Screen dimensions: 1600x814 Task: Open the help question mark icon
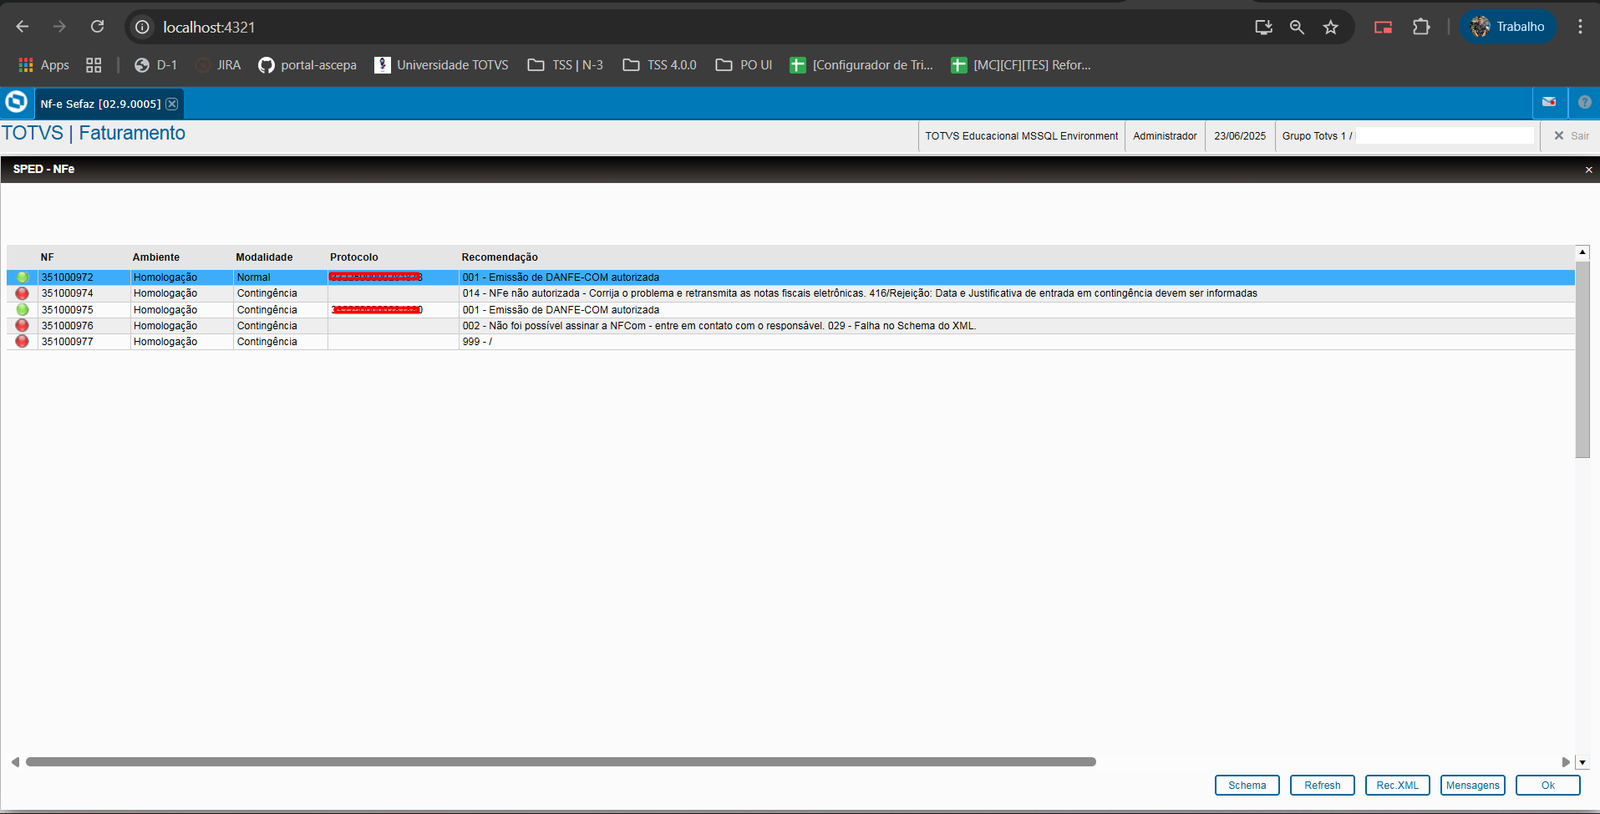click(1584, 103)
